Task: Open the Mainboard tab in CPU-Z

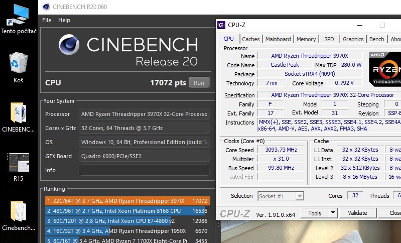Action: (278, 39)
